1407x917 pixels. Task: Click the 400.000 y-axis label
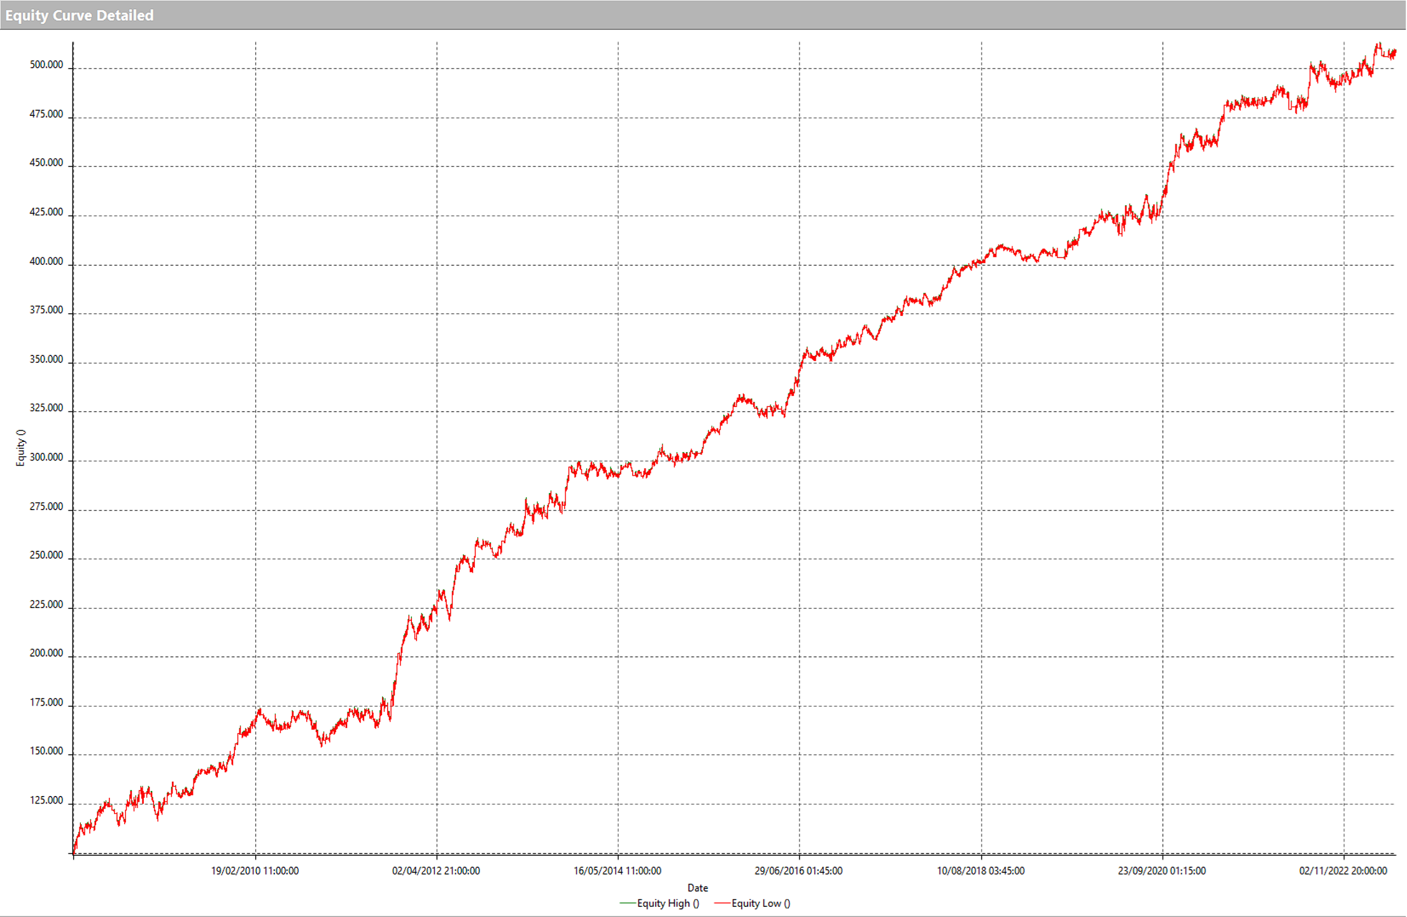(46, 261)
